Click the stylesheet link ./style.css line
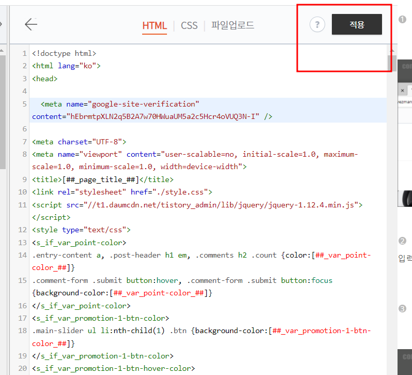This screenshot has width=412, height=375. tap(122, 192)
